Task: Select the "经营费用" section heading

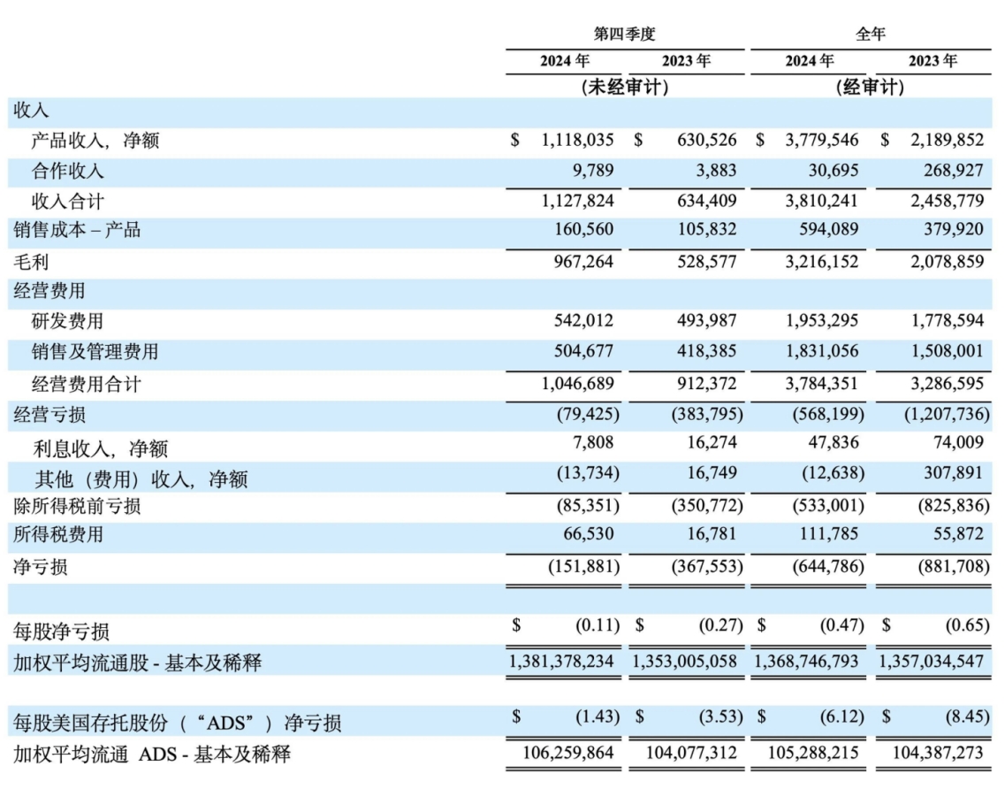Action: [49, 291]
